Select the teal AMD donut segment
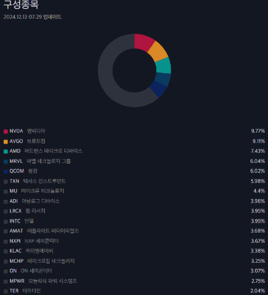 [x=163, y=66]
